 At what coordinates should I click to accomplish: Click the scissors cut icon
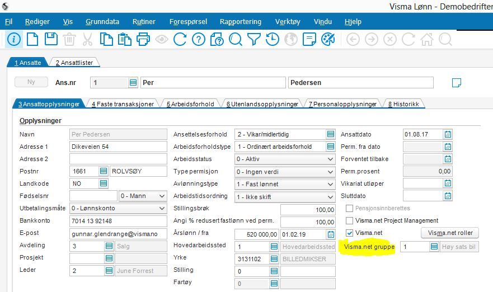pos(87,40)
